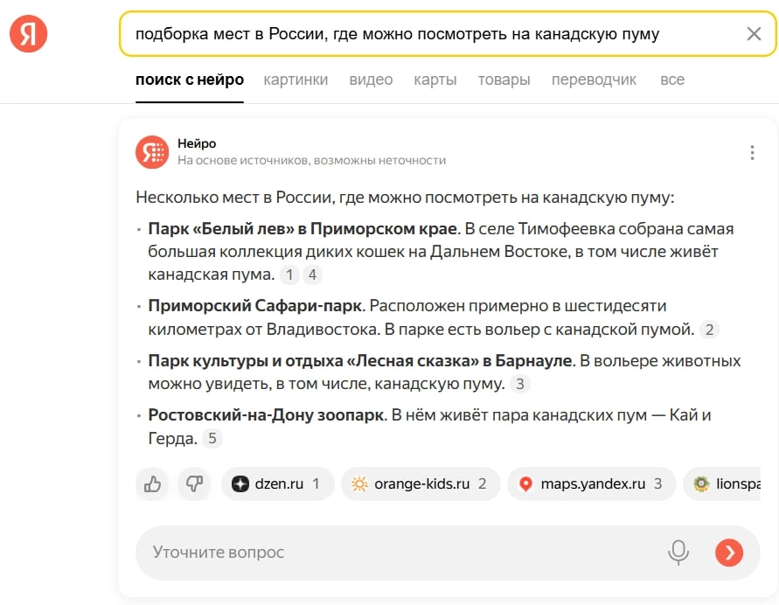
Task: Select the товары tab
Action: click(504, 80)
